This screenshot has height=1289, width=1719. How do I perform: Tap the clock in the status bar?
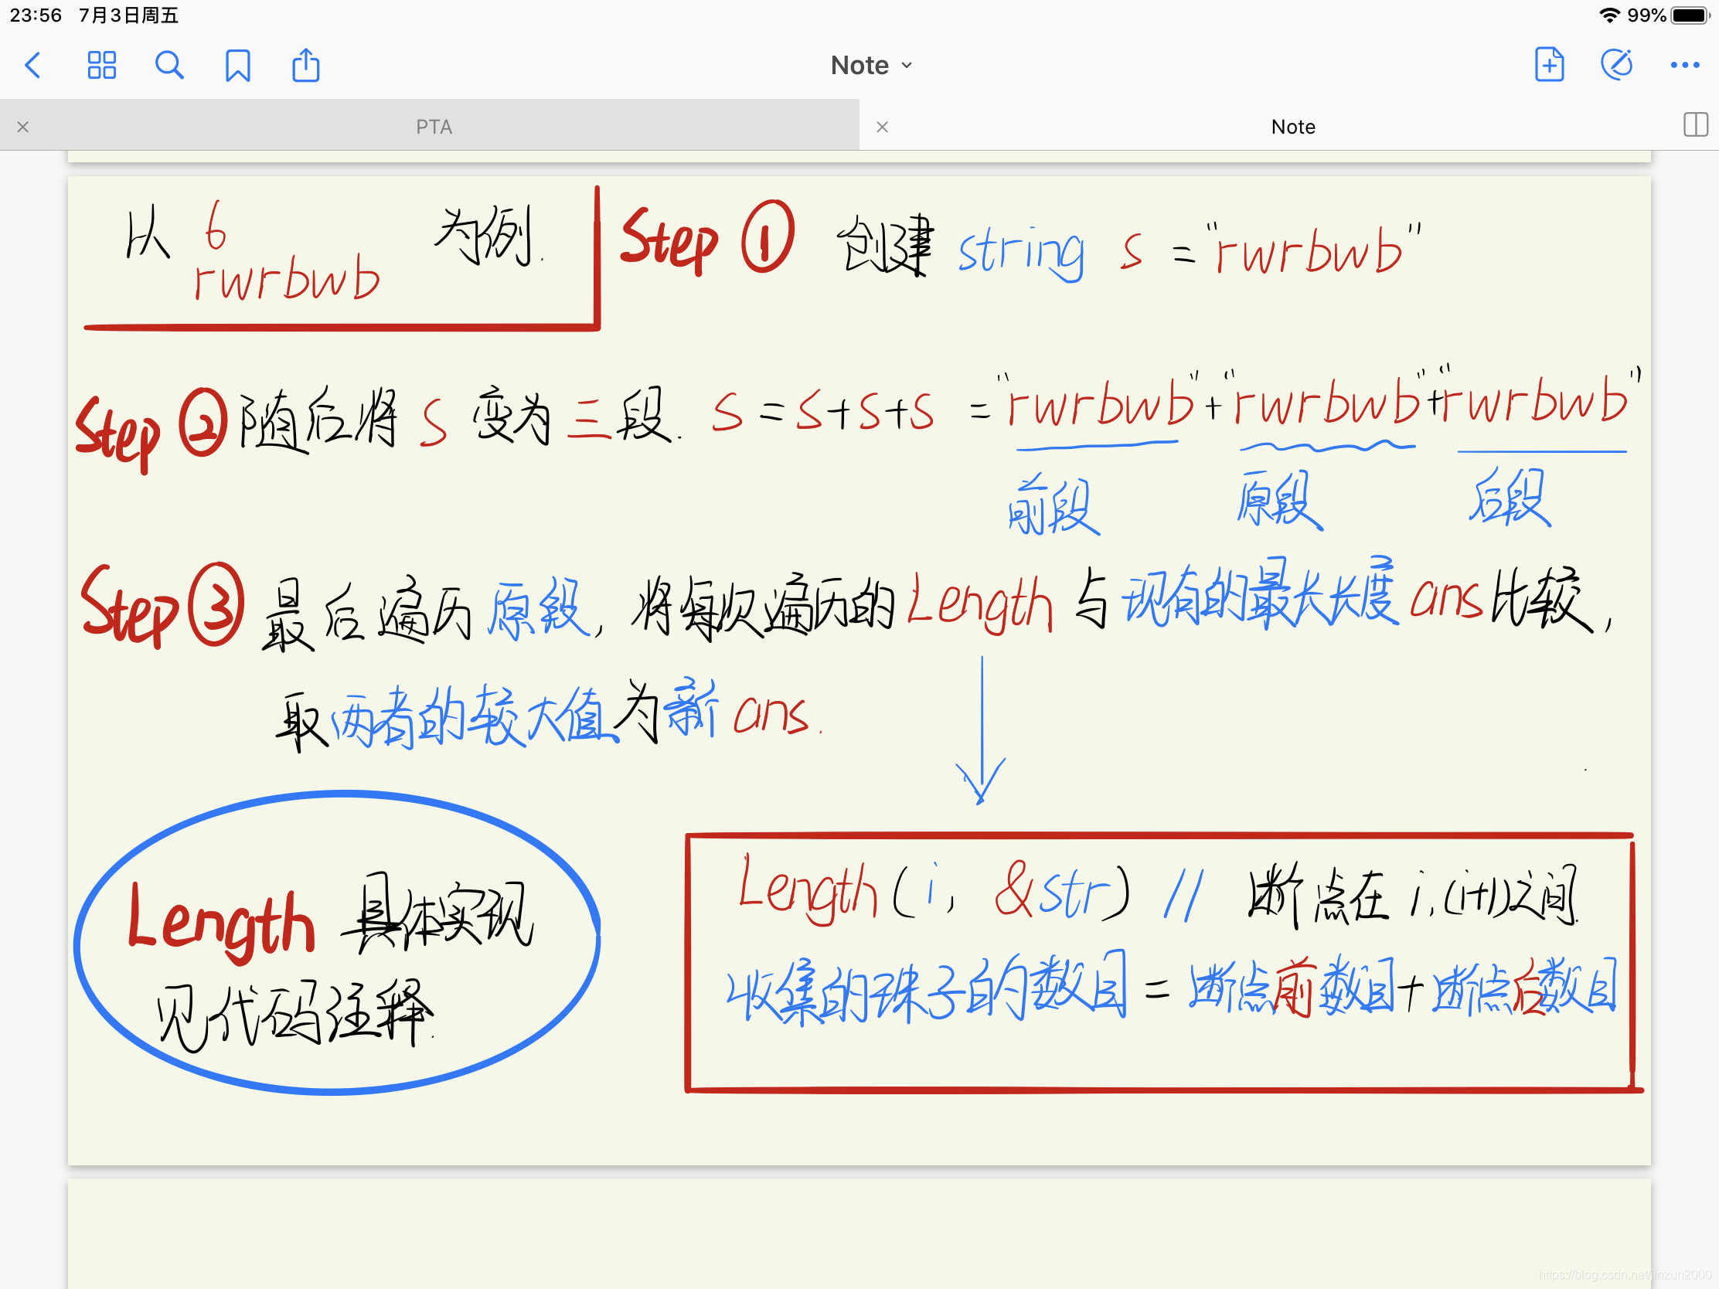tap(36, 15)
